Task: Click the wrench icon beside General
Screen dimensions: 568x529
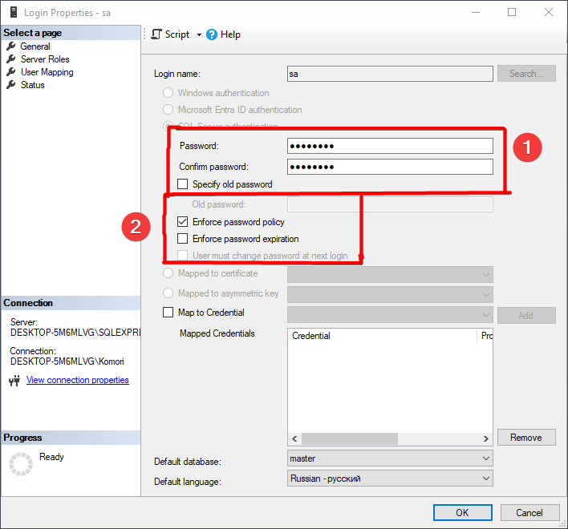Action: click(11, 46)
